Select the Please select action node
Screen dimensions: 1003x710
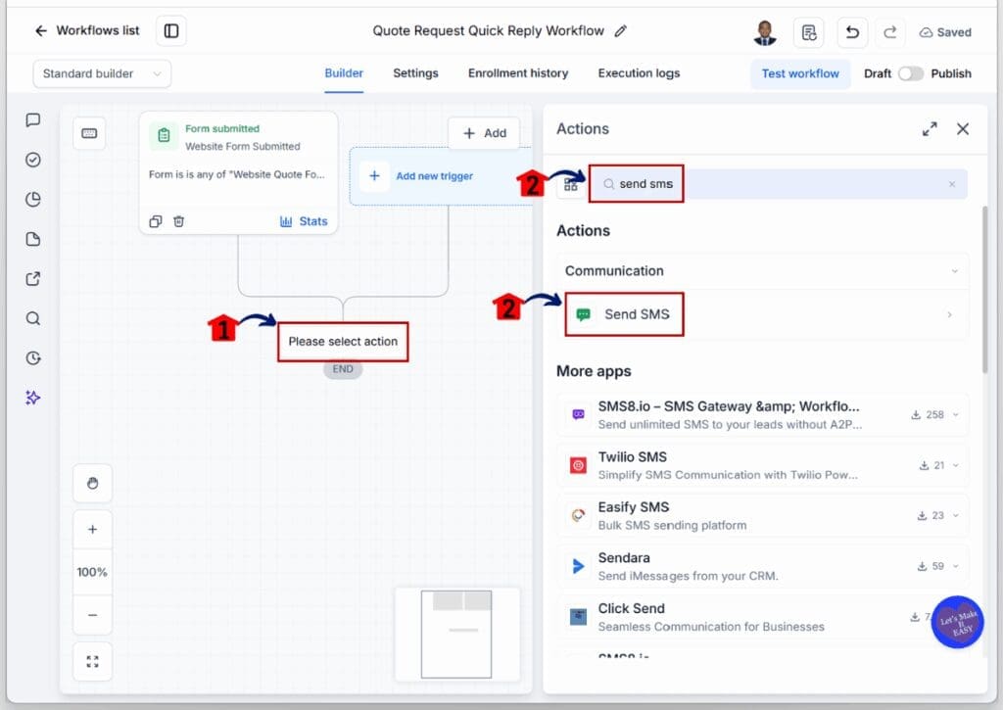[x=343, y=342]
